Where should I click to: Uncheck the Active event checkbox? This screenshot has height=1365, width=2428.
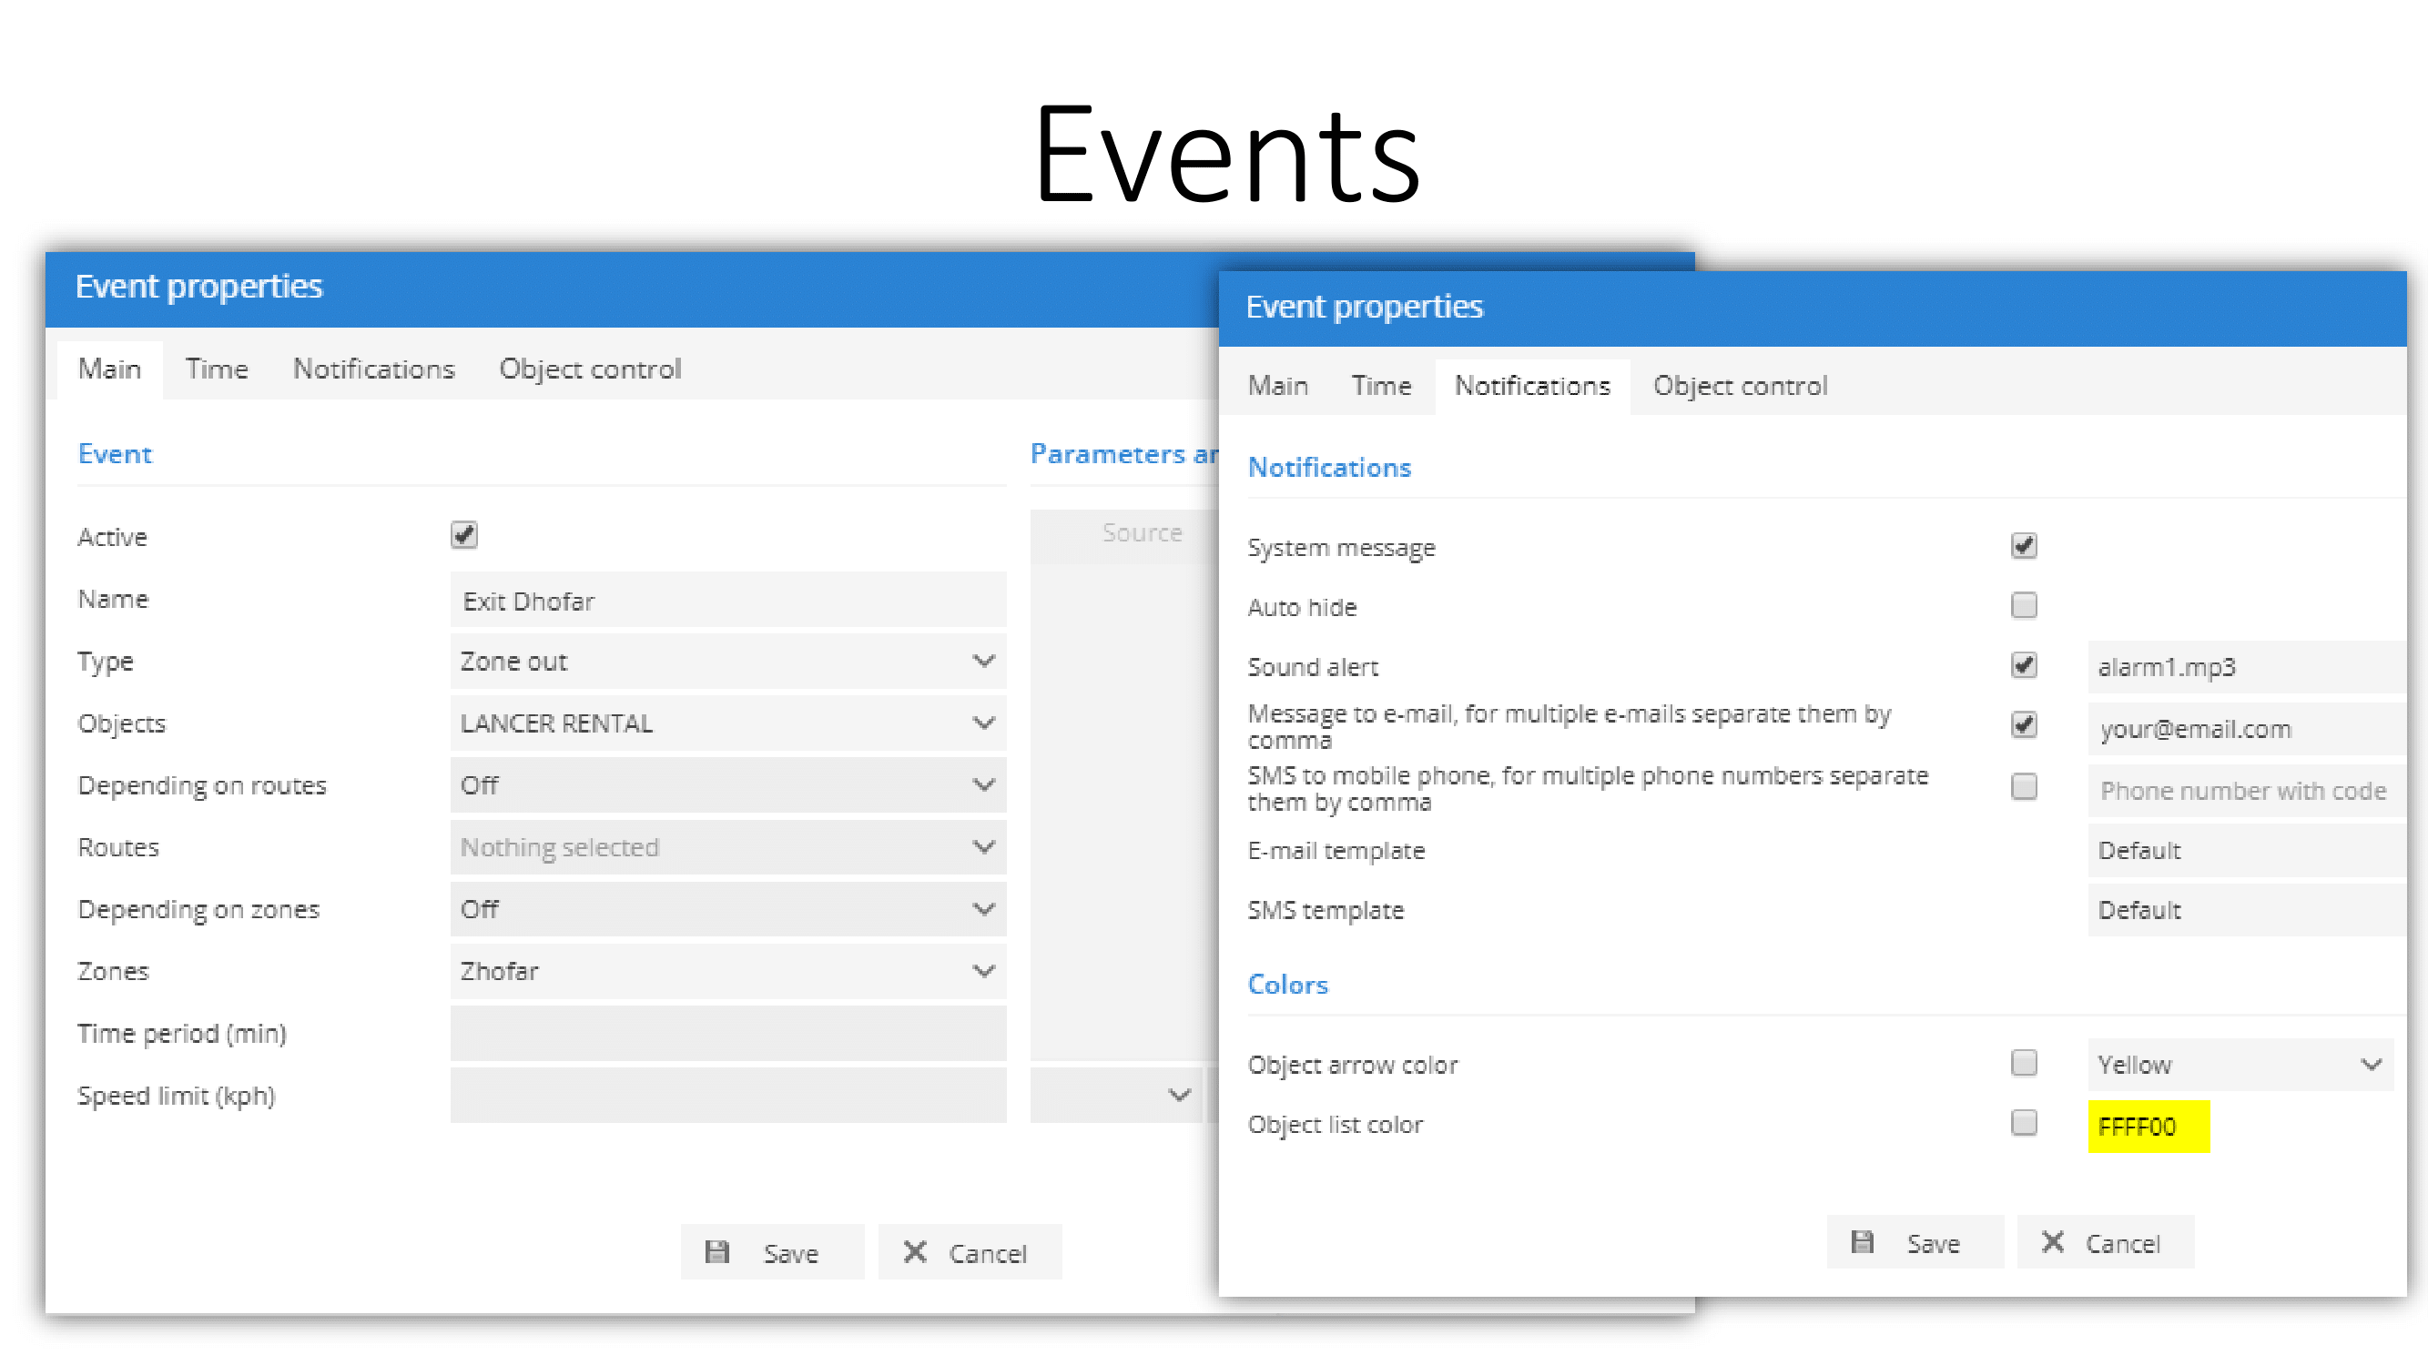click(463, 535)
